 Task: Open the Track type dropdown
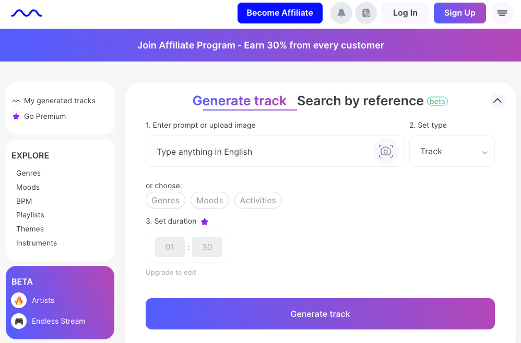click(452, 151)
